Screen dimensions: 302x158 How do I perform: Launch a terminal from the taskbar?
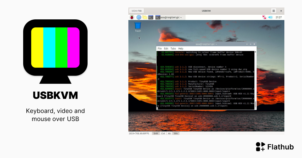click(150, 17)
